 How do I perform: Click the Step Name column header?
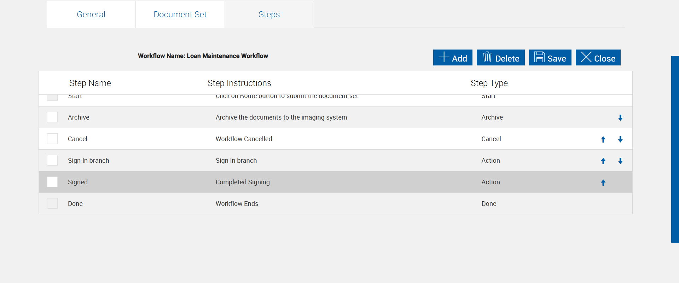coord(90,83)
